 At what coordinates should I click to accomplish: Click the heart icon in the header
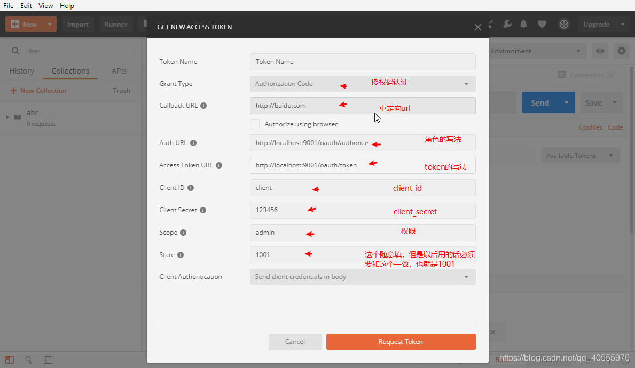click(541, 24)
